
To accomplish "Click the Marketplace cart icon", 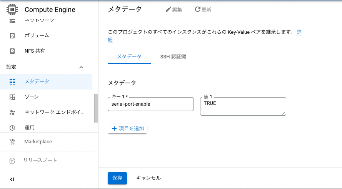I will click(x=12, y=142).
